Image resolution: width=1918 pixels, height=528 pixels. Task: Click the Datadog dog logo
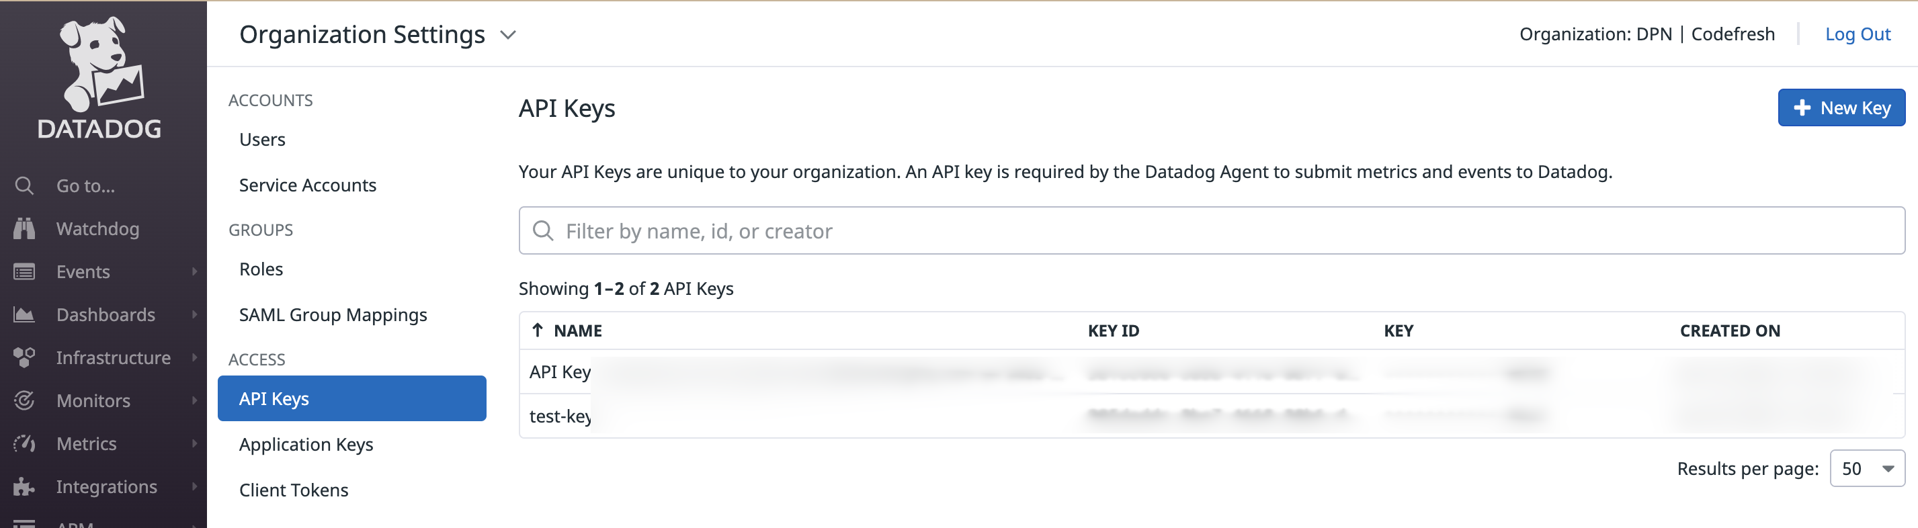click(x=99, y=66)
